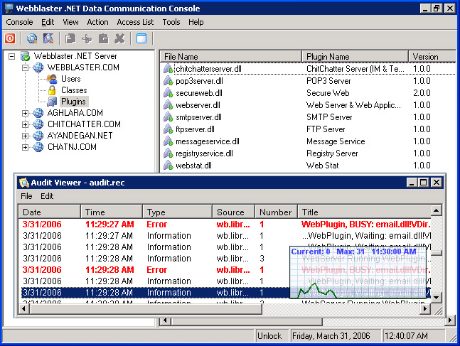Maximize the Audit Viewer window
This screenshot has width=460, height=346.
pos(423,183)
